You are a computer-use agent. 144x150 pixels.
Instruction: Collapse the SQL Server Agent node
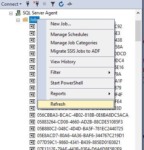(x=11, y=13)
